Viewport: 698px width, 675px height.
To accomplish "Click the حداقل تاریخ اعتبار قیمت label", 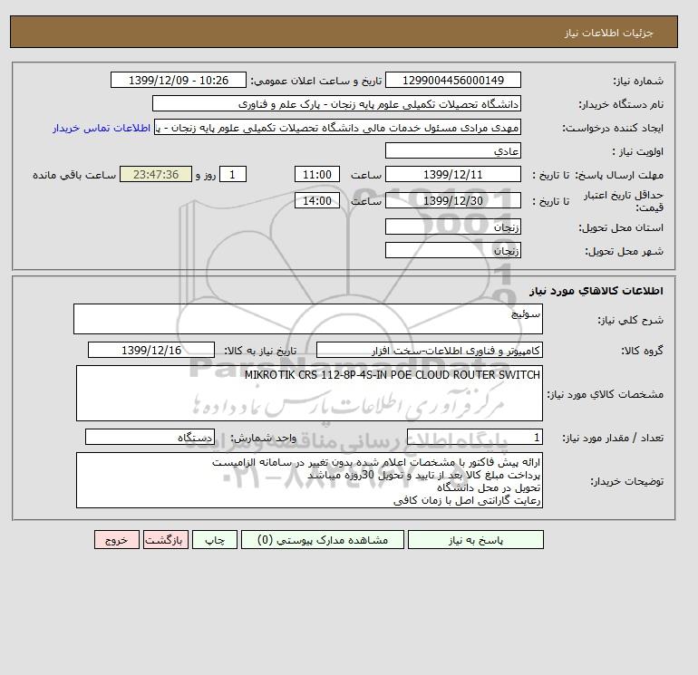I will [x=624, y=201].
